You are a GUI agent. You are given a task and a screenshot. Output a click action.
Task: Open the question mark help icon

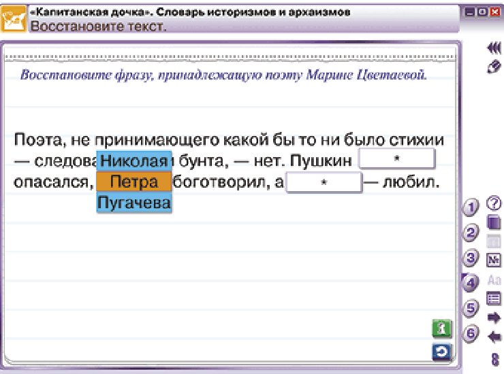[x=494, y=203]
